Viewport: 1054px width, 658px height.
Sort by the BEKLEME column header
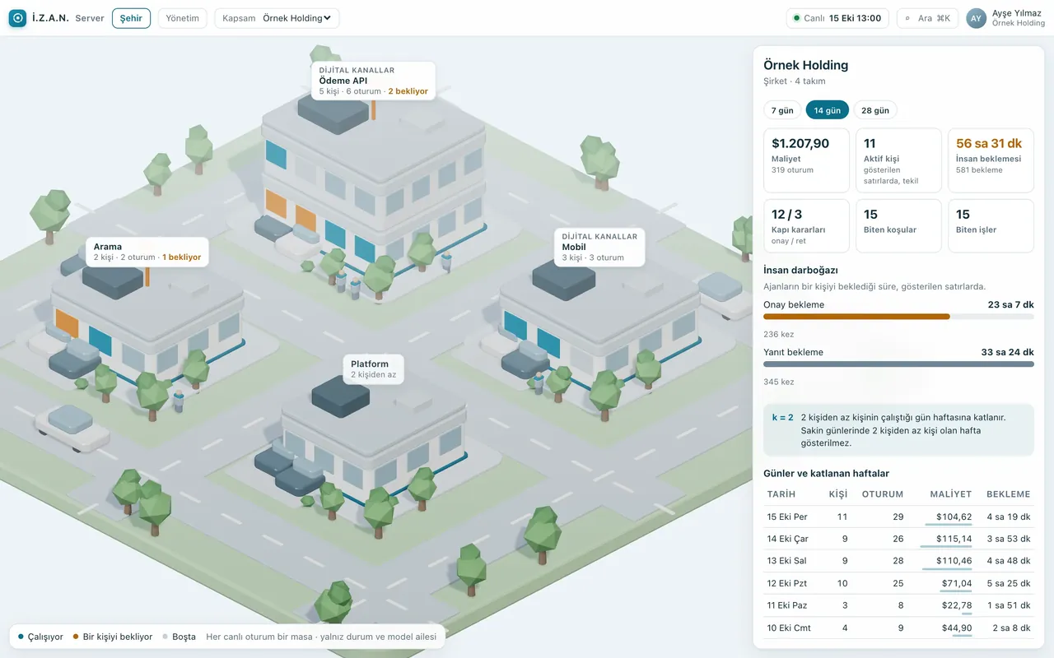pyautogui.click(x=1009, y=494)
